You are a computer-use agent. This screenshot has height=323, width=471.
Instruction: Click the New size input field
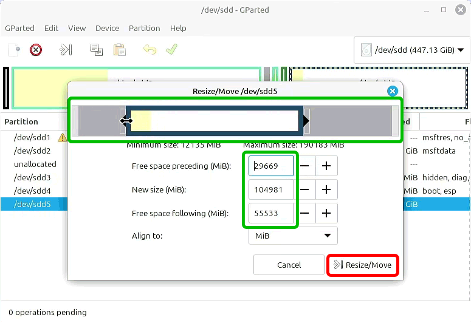[x=272, y=189]
